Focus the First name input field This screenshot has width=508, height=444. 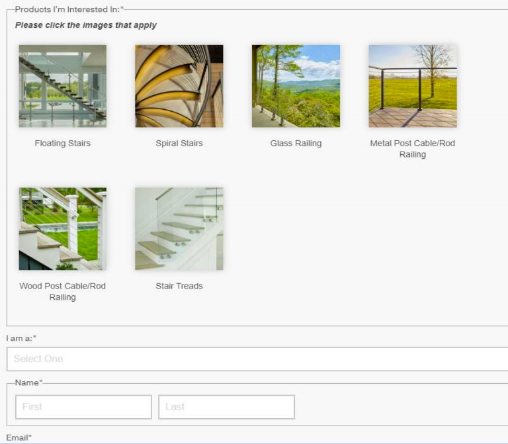[x=83, y=407]
